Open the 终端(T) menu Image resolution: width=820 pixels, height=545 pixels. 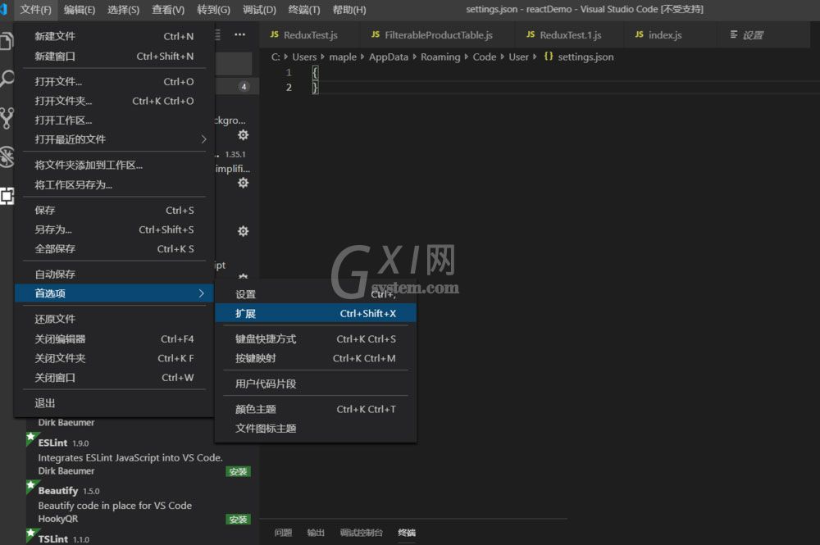304,9
